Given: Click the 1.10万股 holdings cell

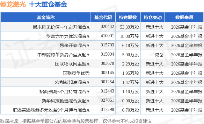Looking at the screenshot, I should click(130, 92).
